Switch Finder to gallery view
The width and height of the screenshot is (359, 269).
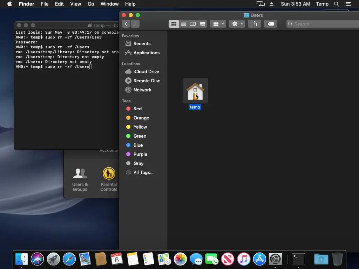click(x=202, y=24)
